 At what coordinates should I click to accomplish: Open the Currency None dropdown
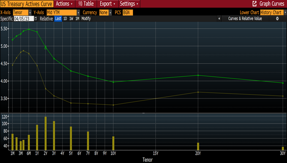tap(110, 13)
